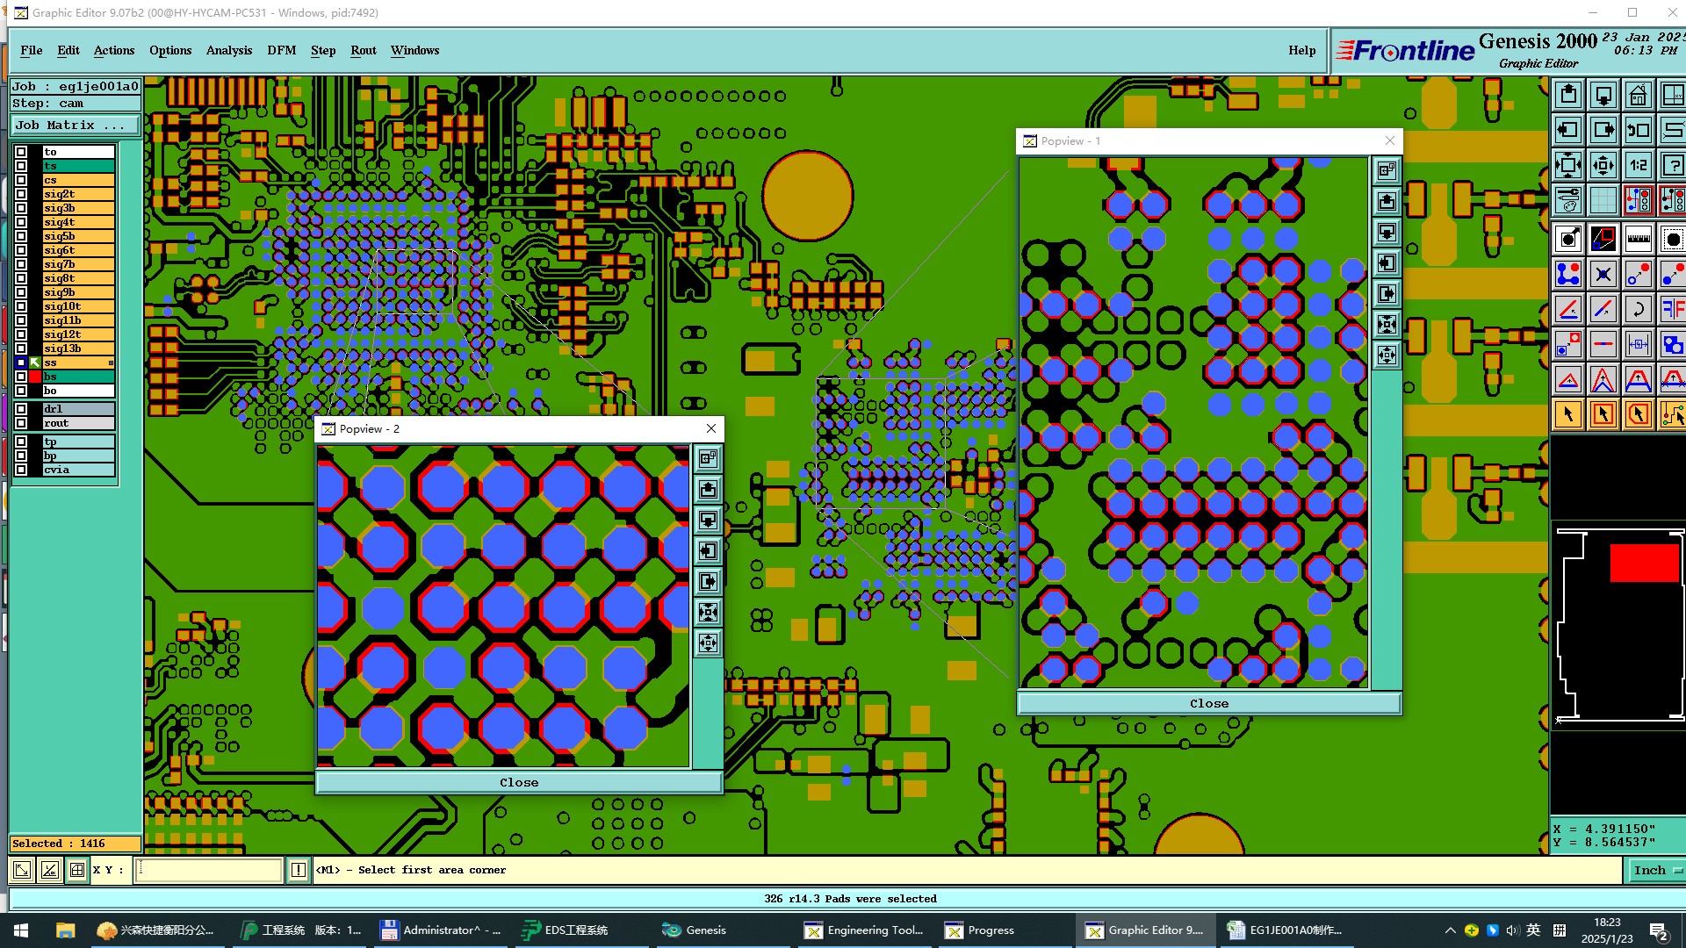Toggle visibility checkbox for layer cs

coord(21,180)
